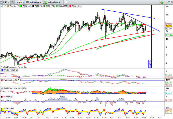Click the yellow 13,31 current price tag
This screenshot has width=173, height=119.
pos(168,26)
